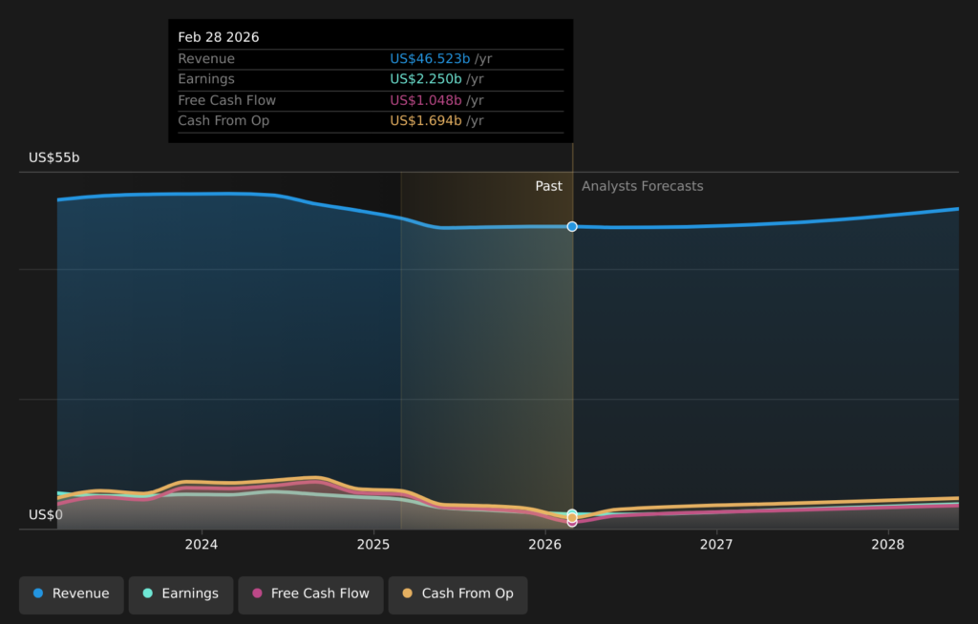Click the white Free Cash Flow chart marker
Screen dimensions: 978x624
(572, 521)
